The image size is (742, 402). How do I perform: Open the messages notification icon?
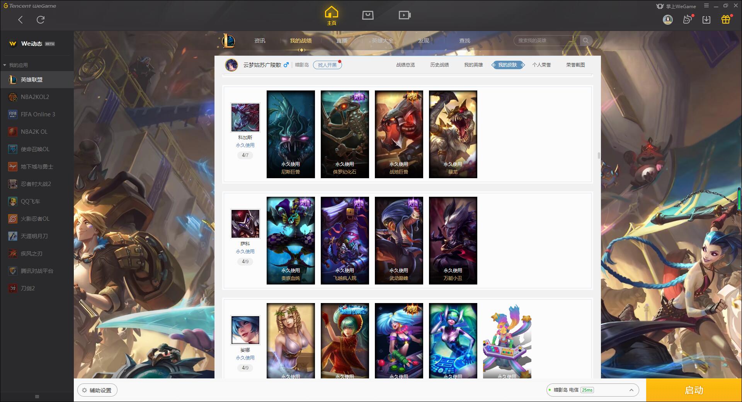(x=688, y=19)
